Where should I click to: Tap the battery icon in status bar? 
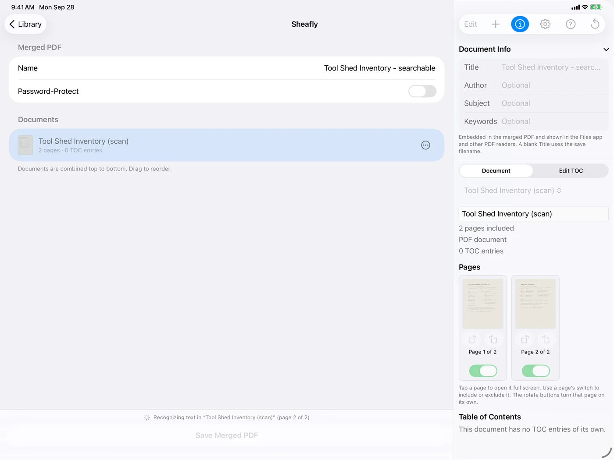pyautogui.click(x=596, y=7)
